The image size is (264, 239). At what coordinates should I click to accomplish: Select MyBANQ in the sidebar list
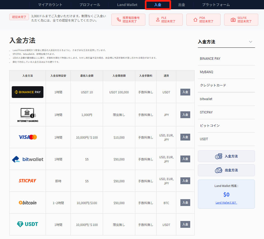point(207,72)
